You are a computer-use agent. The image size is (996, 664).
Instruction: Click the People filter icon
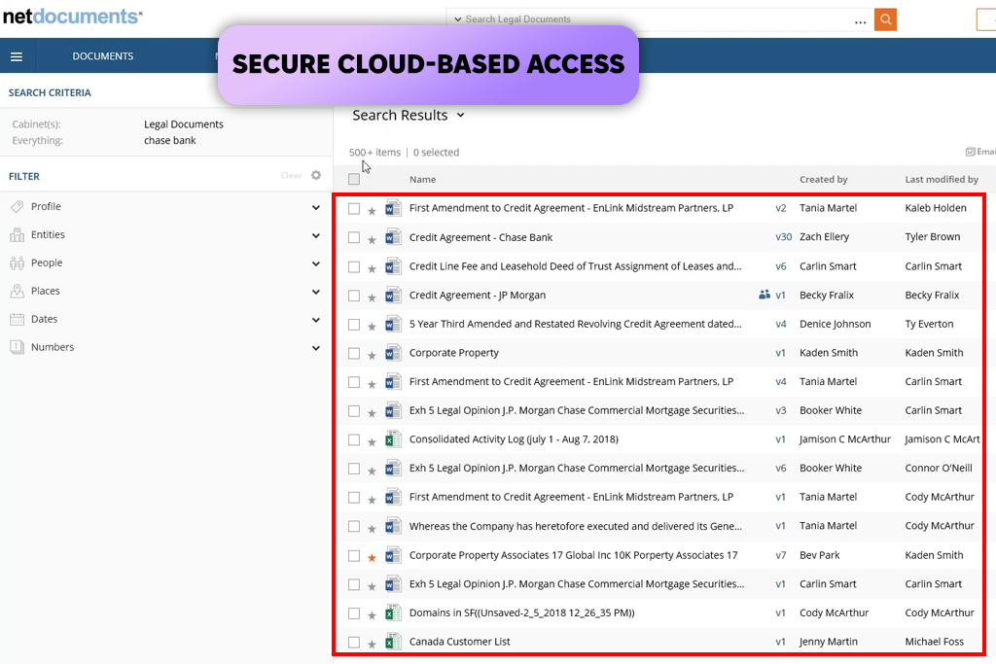point(18,262)
